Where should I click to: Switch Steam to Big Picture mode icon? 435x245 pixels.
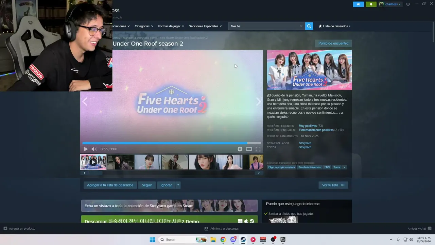pos(408,4)
